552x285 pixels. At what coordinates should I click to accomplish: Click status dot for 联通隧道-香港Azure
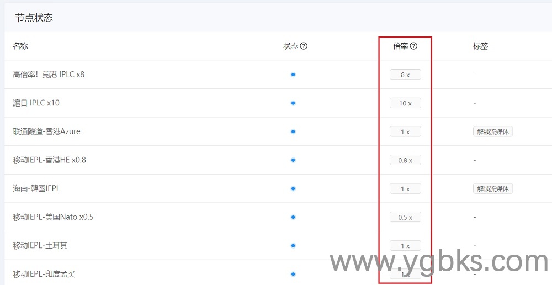click(293, 131)
